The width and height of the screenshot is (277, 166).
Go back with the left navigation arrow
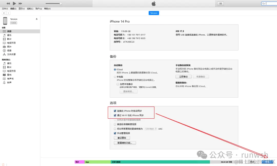point(4,13)
